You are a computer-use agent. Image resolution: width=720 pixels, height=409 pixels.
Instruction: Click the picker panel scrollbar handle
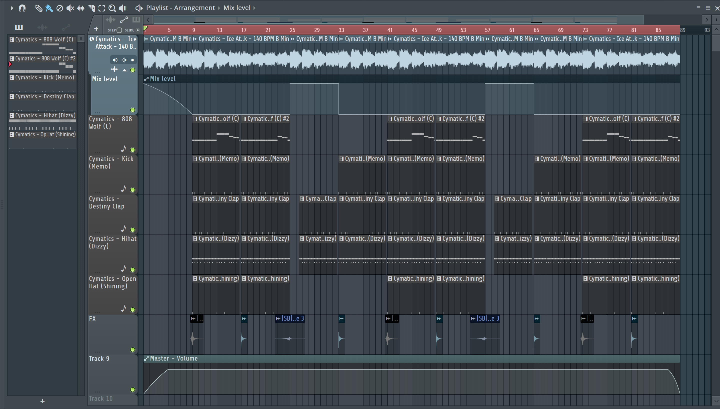(x=81, y=38)
